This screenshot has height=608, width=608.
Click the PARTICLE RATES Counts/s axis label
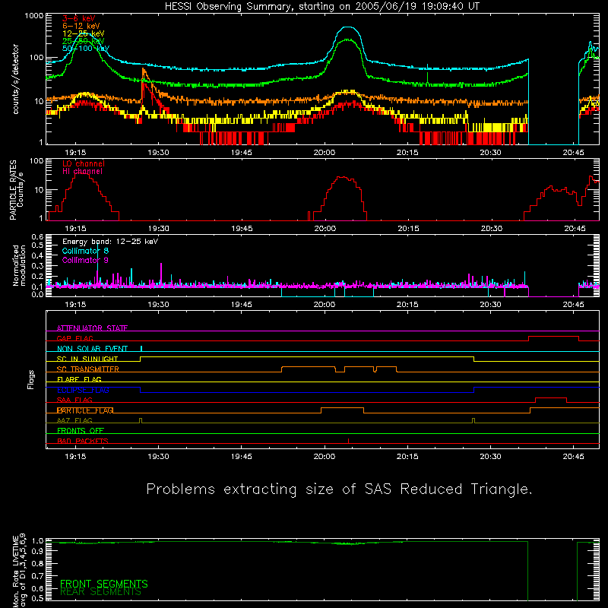pyautogui.click(x=16, y=190)
